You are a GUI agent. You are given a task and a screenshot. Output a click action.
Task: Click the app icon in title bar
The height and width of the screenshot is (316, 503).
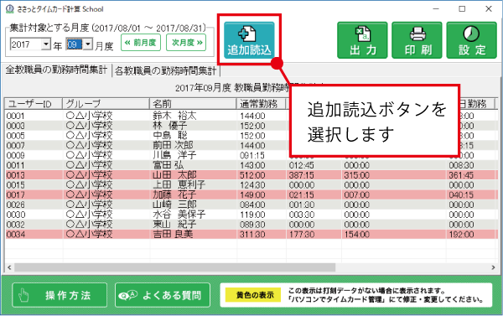tap(10, 8)
